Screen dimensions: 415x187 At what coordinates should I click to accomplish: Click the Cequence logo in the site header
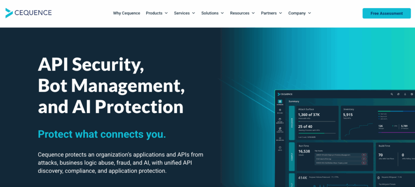click(28, 13)
